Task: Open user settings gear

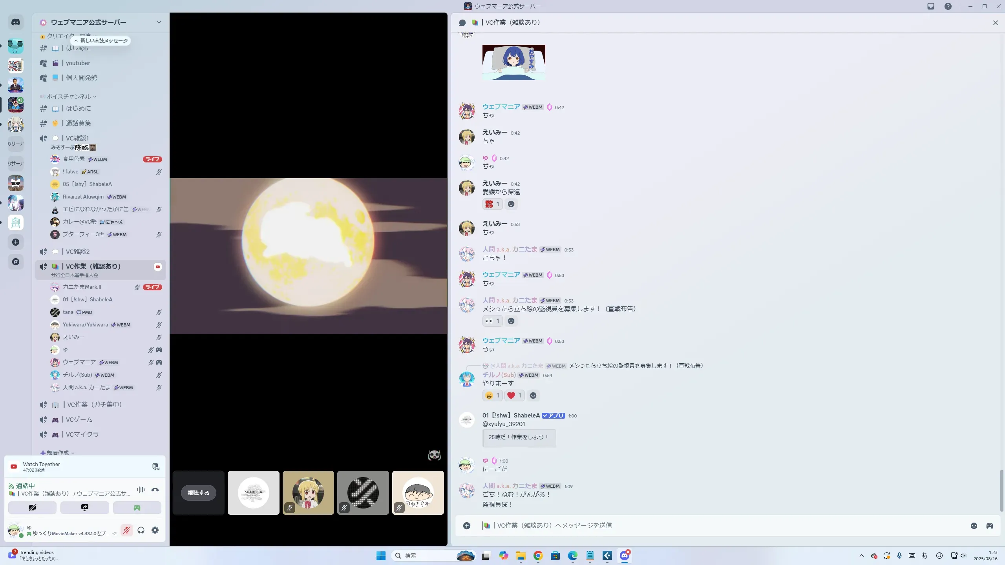Action: [155, 530]
